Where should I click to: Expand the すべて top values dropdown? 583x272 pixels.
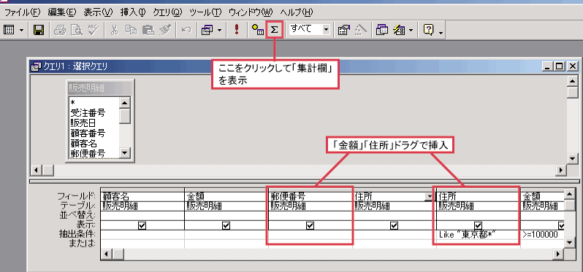[x=326, y=30]
